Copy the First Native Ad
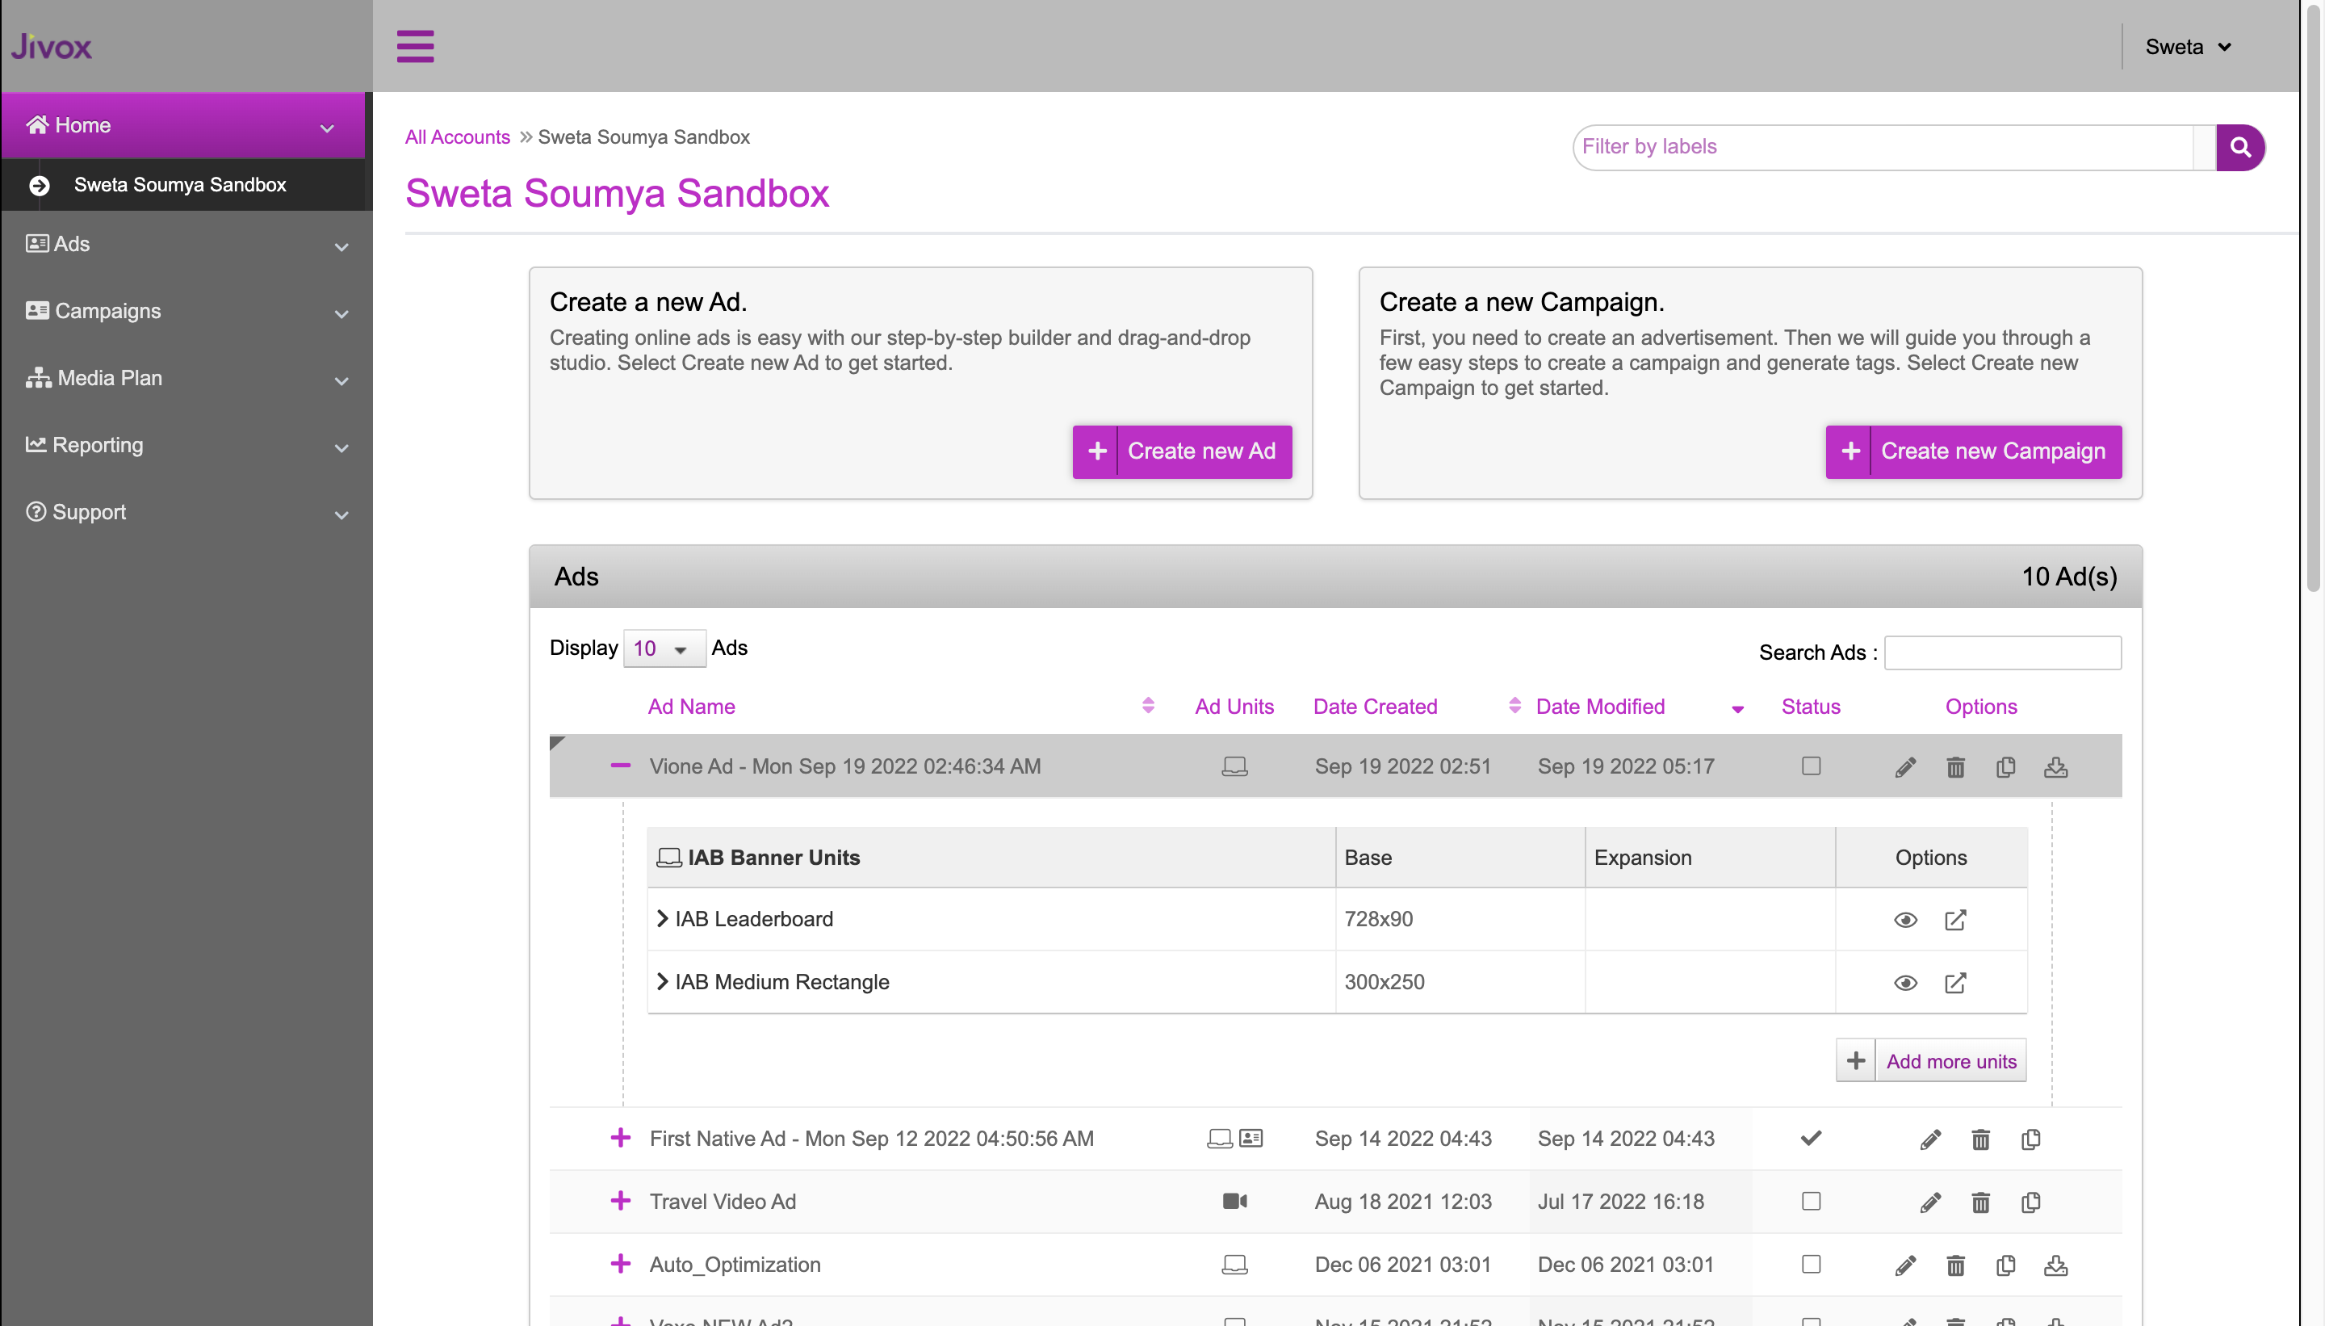 2030,1139
